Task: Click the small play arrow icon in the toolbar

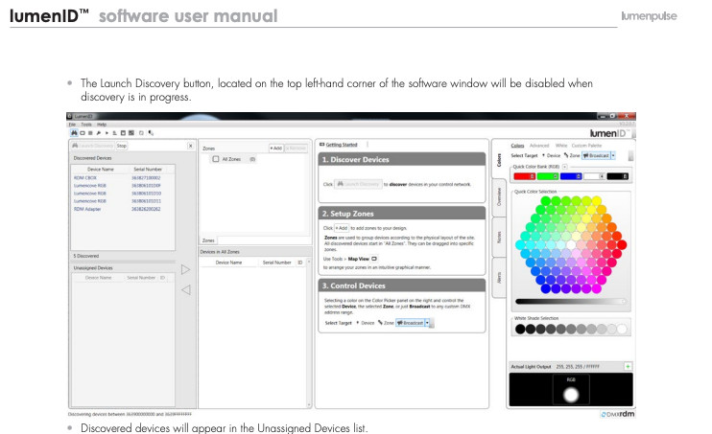Action: [x=107, y=133]
